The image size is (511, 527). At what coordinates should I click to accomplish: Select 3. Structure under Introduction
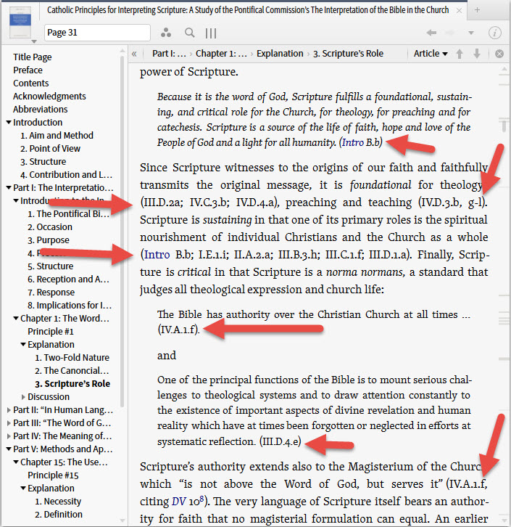point(43,162)
